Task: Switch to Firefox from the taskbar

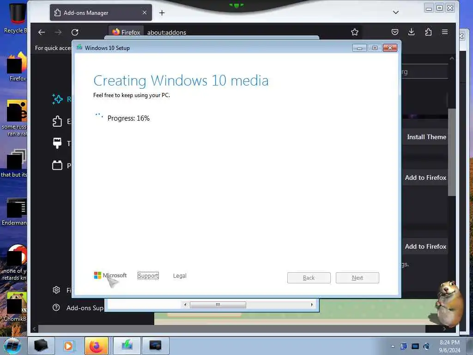Action: (97, 346)
